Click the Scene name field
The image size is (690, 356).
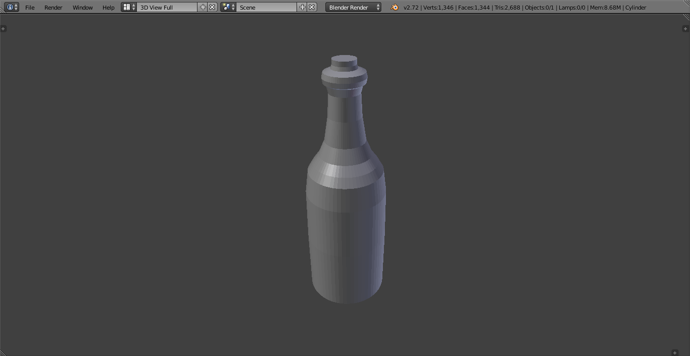267,7
